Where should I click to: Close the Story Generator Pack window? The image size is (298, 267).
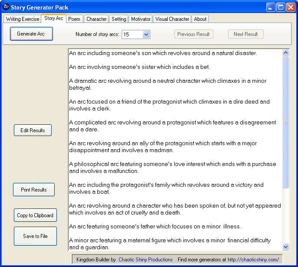(x=291, y=7)
